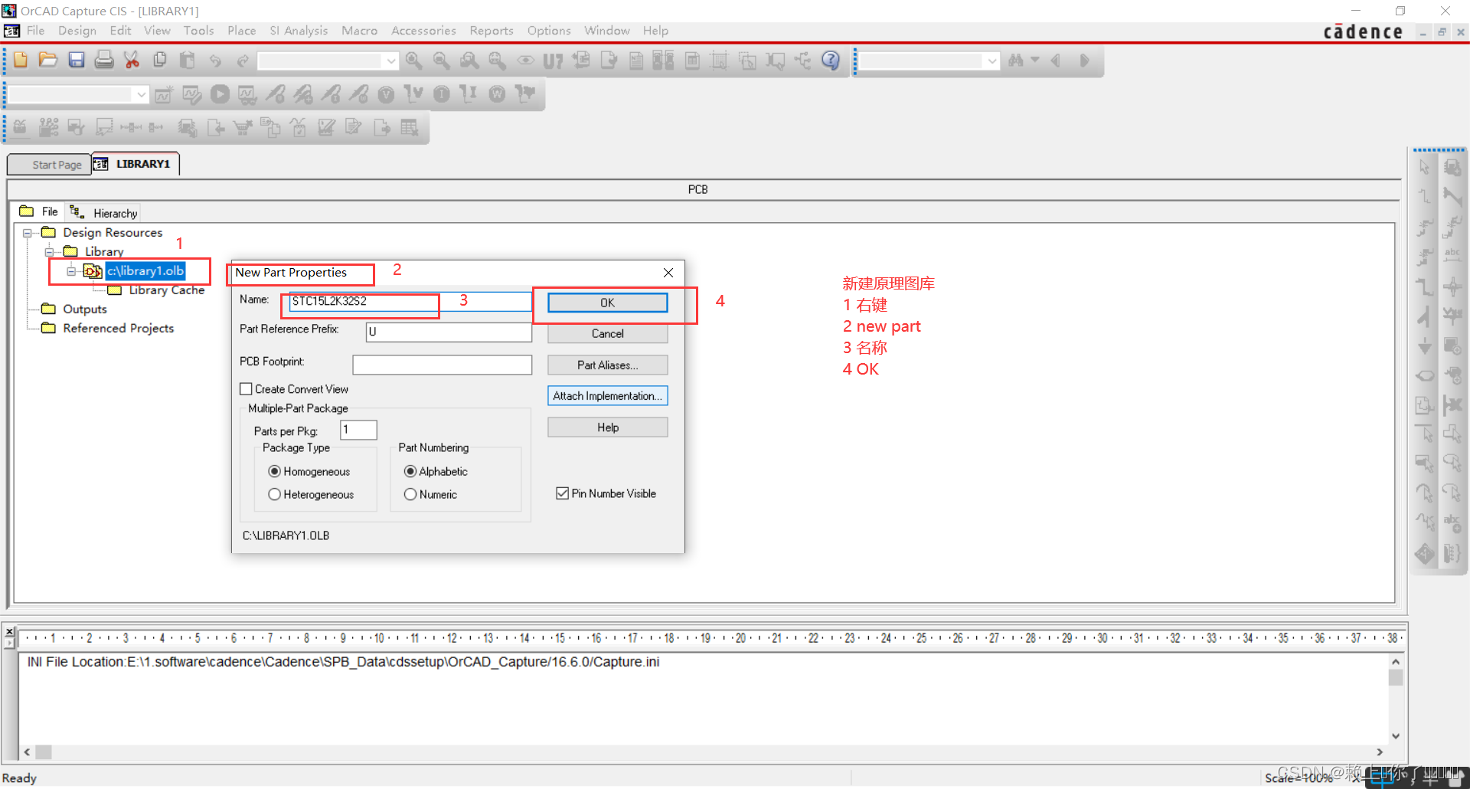Click the Run simulation play icon
Image resolution: width=1470 pixels, height=789 pixels.
point(220,94)
